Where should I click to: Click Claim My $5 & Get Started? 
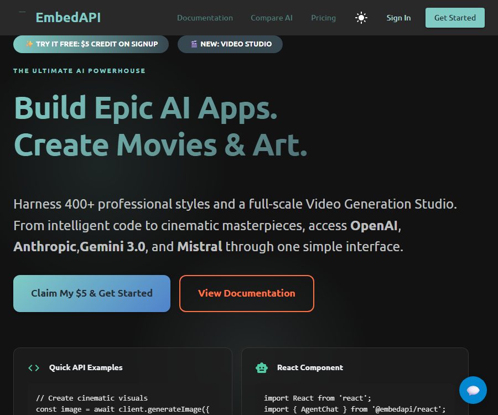click(x=92, y=293)
